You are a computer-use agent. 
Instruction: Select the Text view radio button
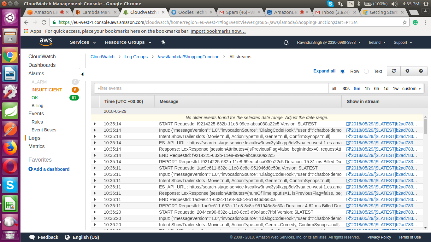click(366, 71)
